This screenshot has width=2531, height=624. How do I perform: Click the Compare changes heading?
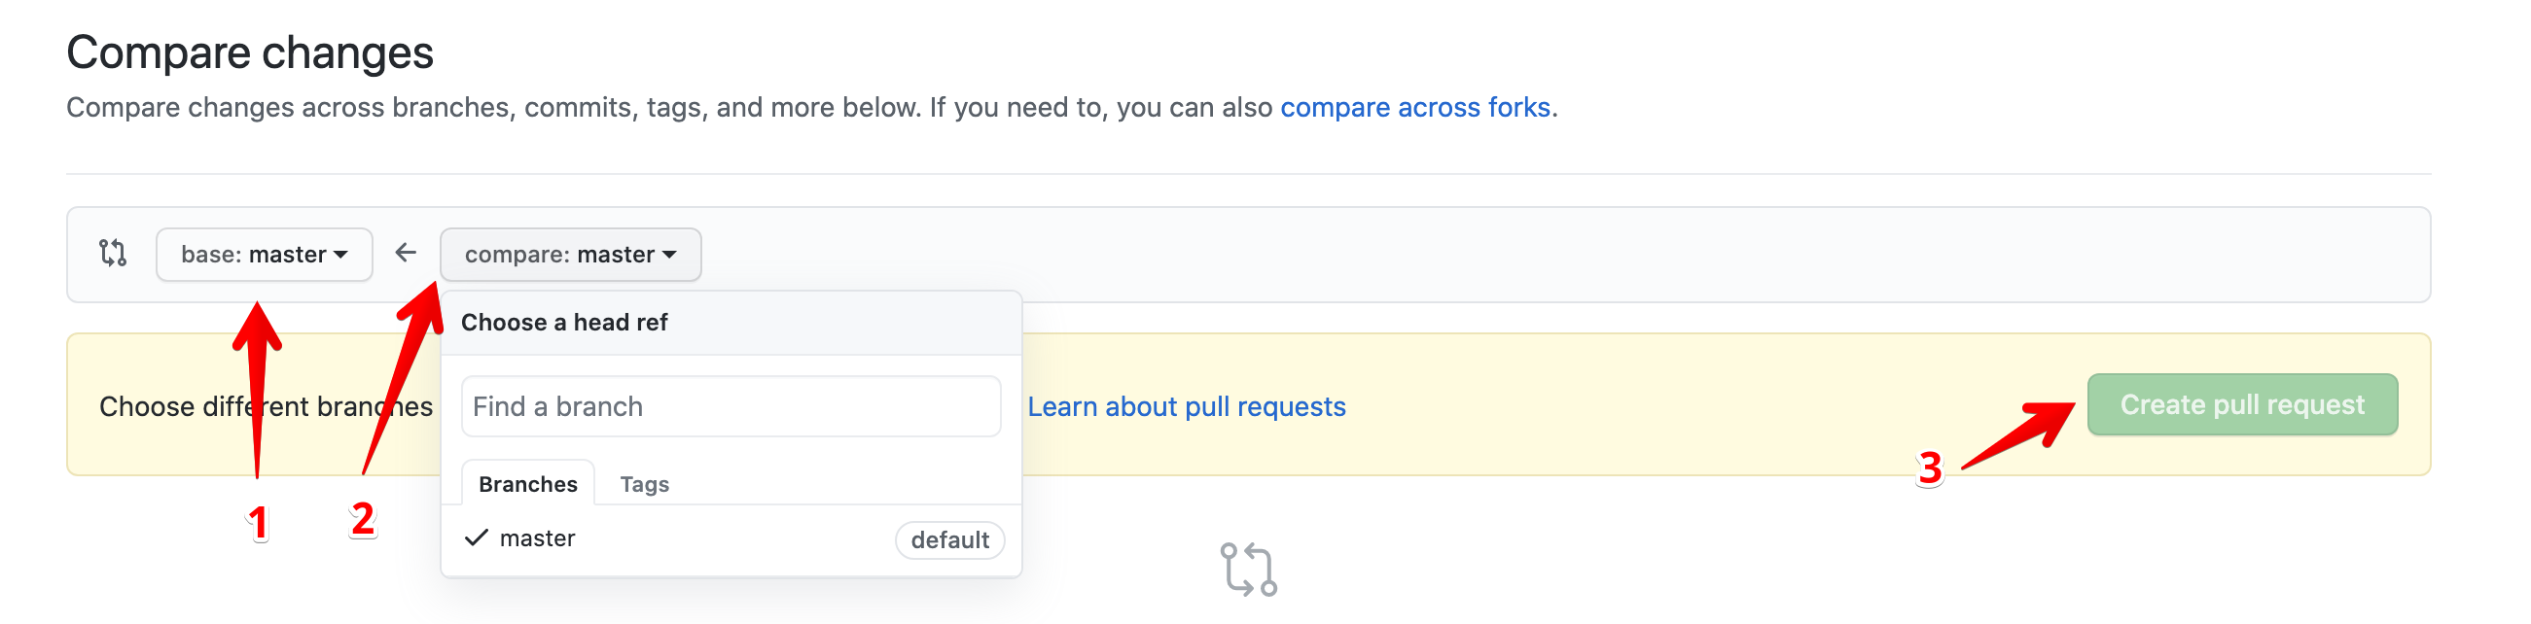[250, 53]
